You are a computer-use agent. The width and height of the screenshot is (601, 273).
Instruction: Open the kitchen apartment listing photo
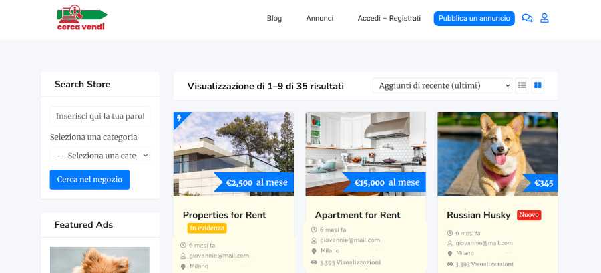click(x=366, y=154)
